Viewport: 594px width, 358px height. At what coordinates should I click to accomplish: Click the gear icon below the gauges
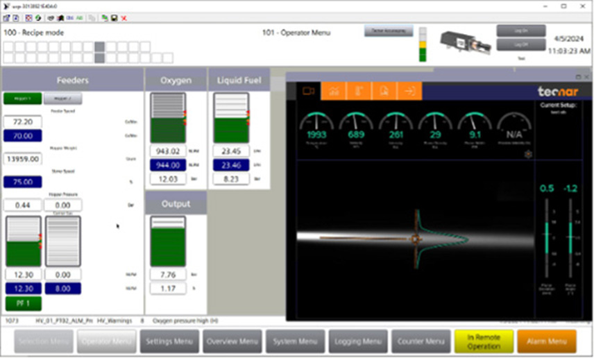click(527, 153)
